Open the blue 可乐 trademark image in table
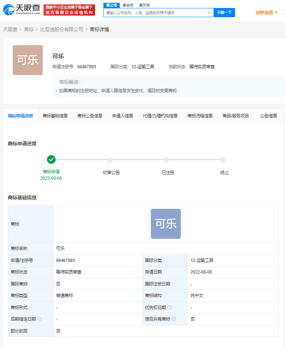 tap(166, 224)
